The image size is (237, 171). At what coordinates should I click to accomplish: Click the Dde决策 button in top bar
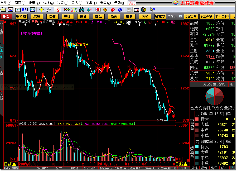click(191, 17)
